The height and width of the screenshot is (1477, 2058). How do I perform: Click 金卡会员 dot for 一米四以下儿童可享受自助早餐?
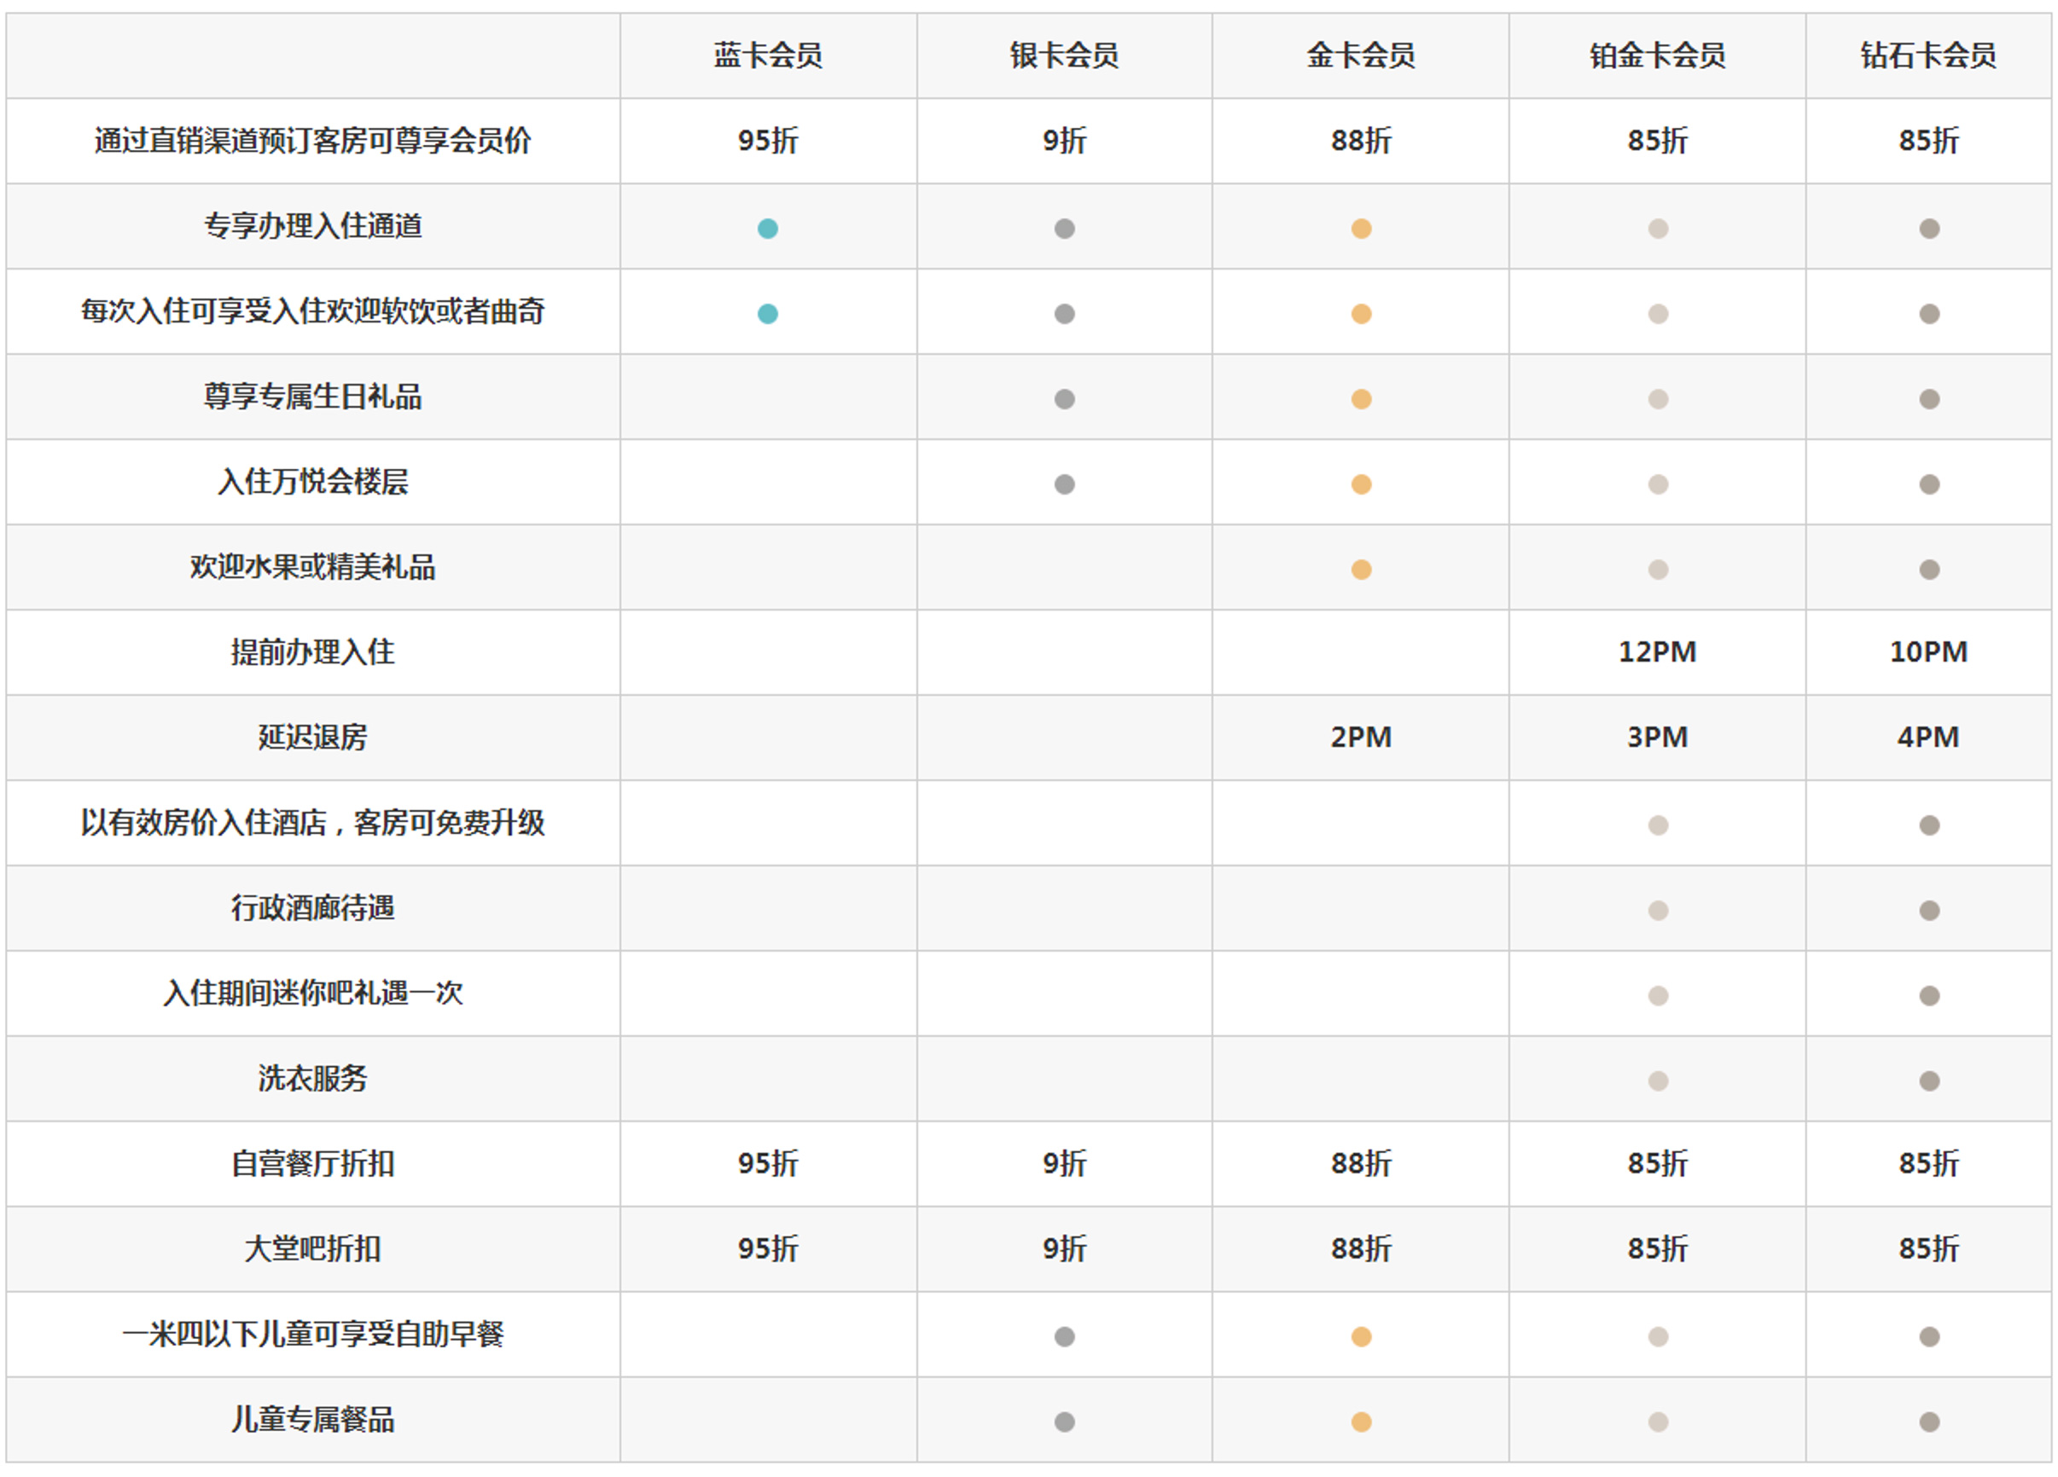[x=1361, y=1336]
